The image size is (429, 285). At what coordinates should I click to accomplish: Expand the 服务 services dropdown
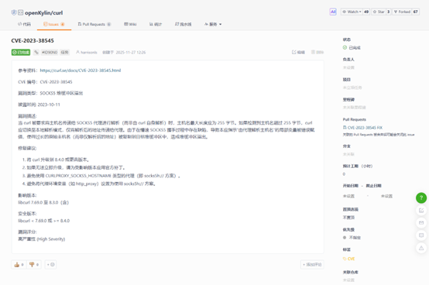213,24
